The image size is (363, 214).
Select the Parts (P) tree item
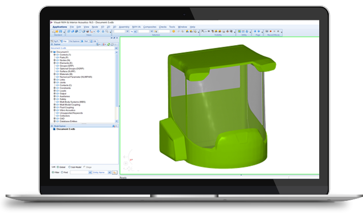pos(64,57)
